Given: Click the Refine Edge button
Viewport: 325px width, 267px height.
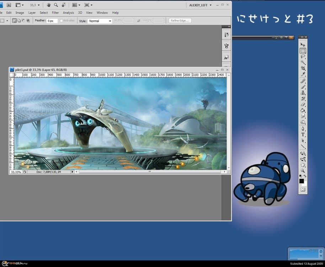Looking at the screenshot, I should 180,21.
